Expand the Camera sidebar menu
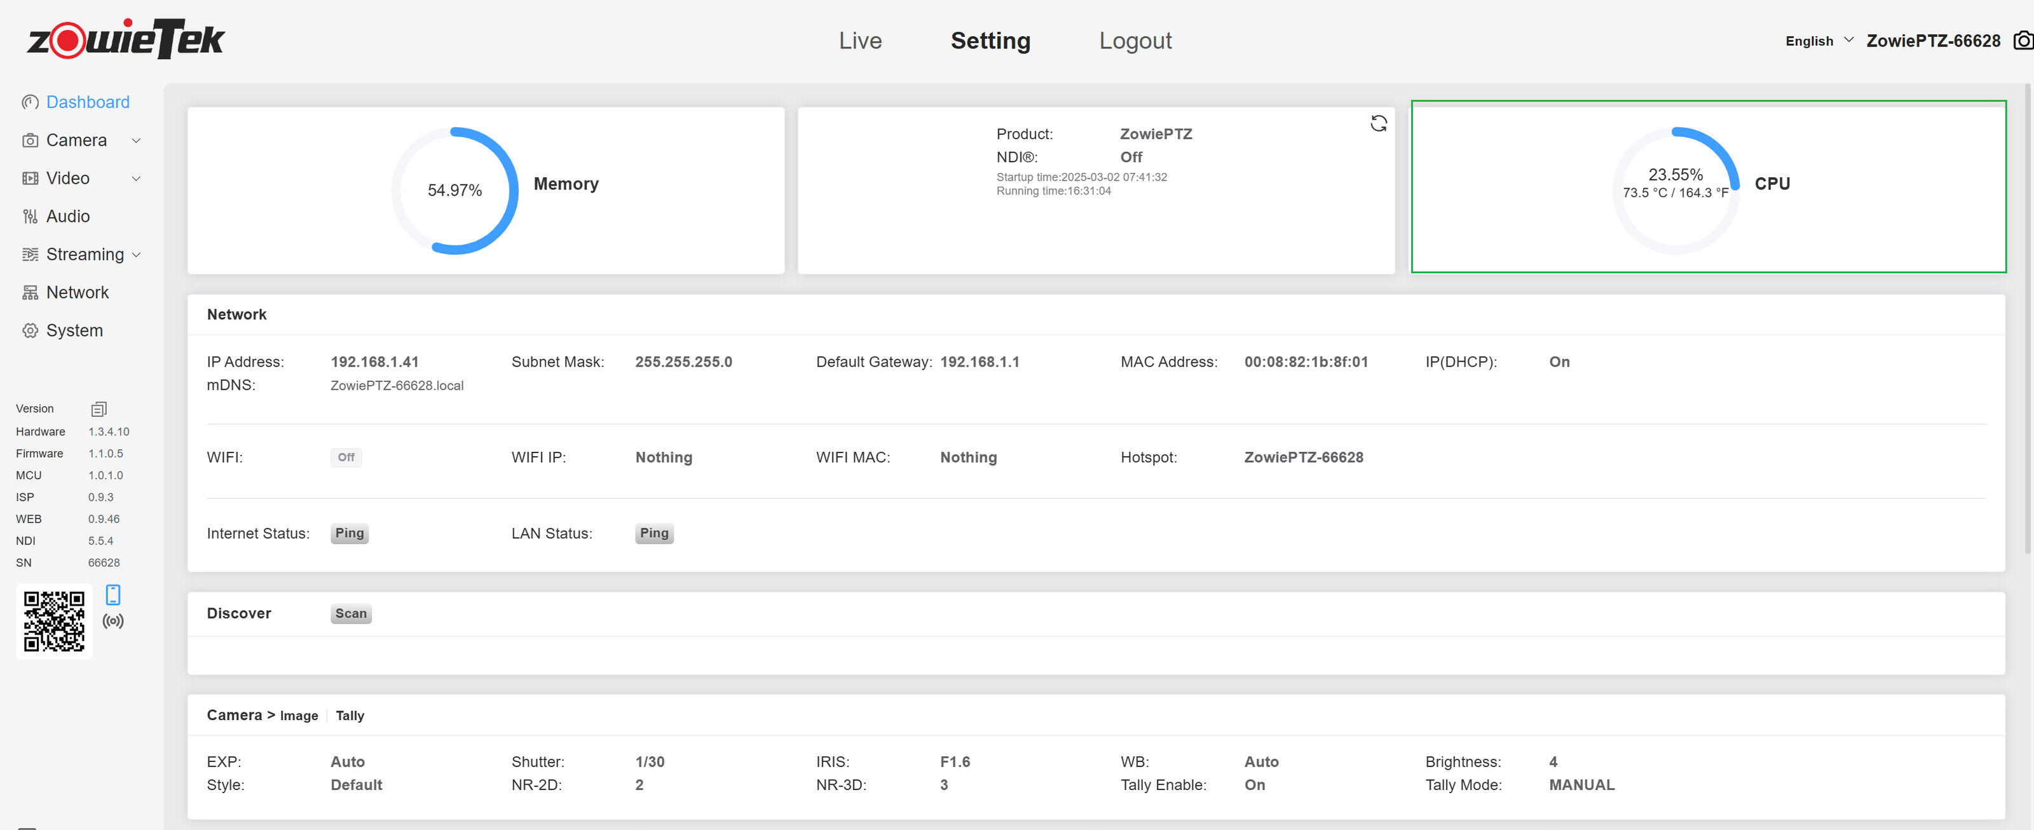 tap(76, 140)
